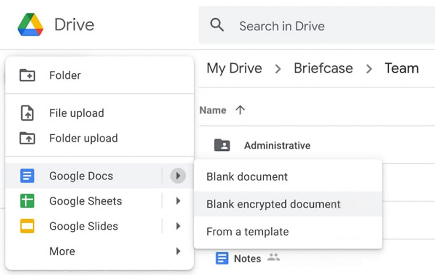The height and width of the screenshot is (275, 435).
Task: Click the new Folder icon
Action: pos(27,75)
